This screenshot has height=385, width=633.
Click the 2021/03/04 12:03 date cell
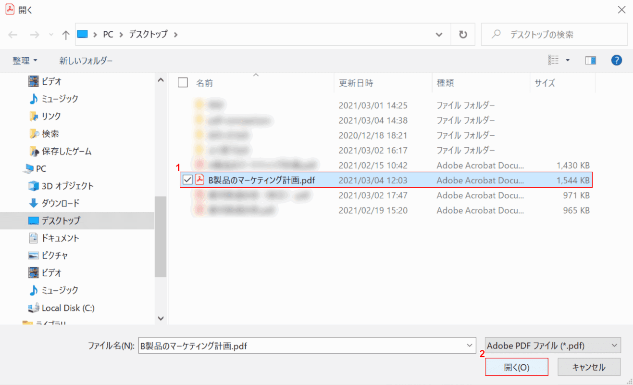[373, 180]
